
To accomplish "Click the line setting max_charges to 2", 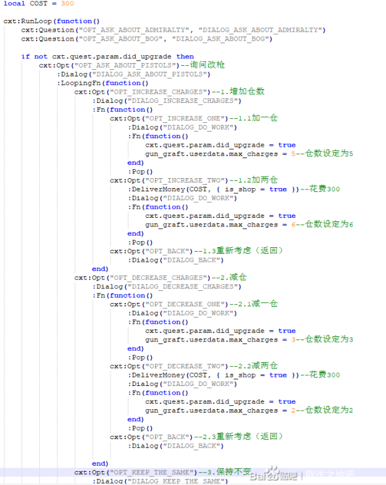I will click(x=249, y=411).
